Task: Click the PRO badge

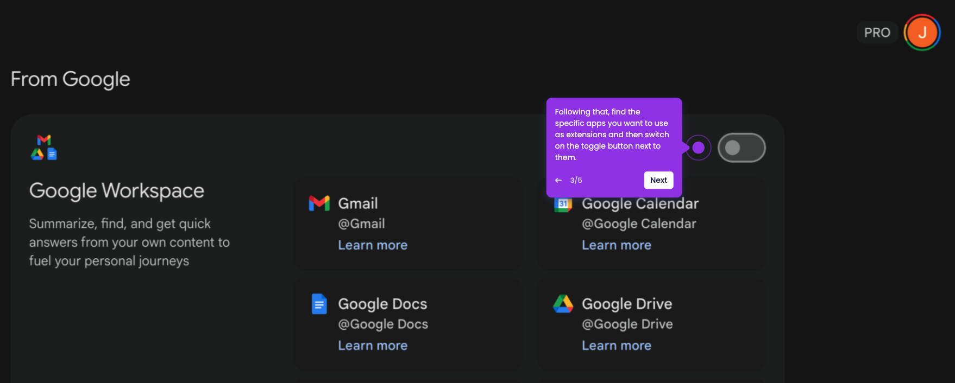Action: pos(877,33)
